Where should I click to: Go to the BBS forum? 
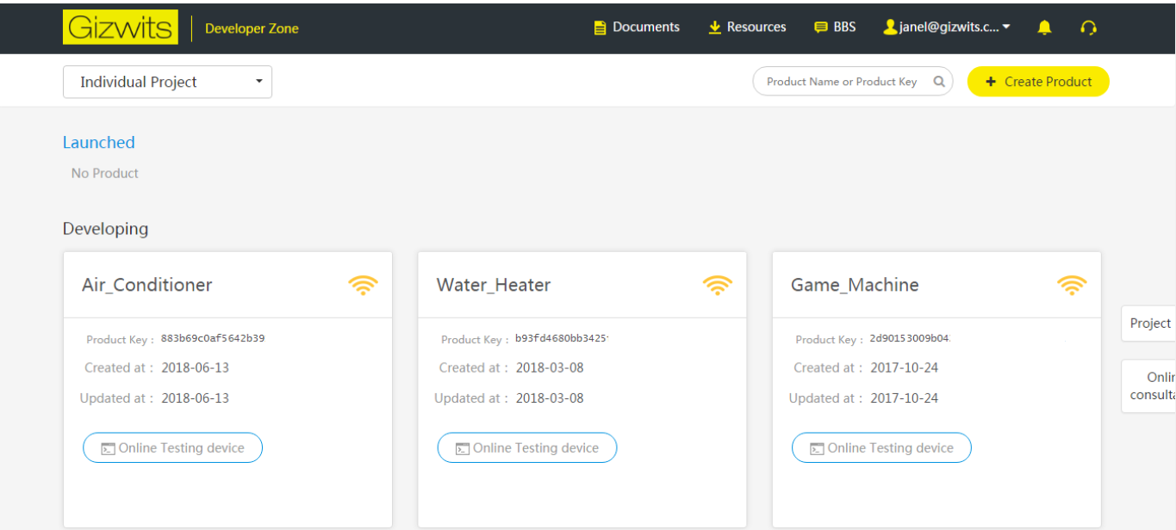[x=835, y=28]
